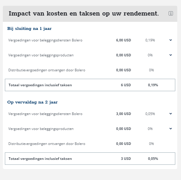Select the 6,00 USD beleggingsdiensten amount

124,40
